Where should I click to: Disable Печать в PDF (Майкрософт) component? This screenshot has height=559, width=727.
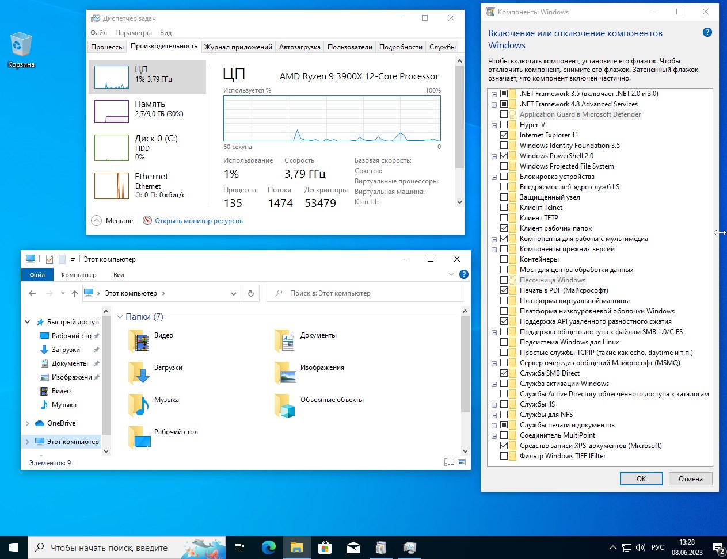pyautogui.click(x=505, y=290)
